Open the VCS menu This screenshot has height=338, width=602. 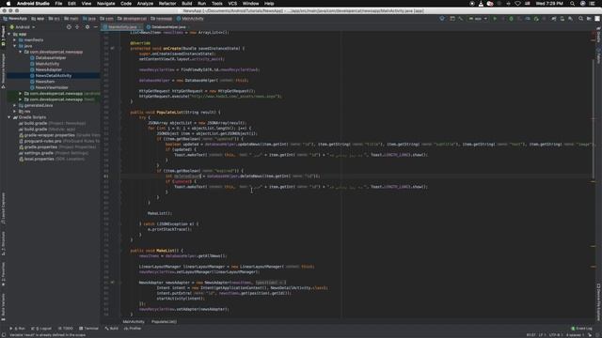click(232, 4)
